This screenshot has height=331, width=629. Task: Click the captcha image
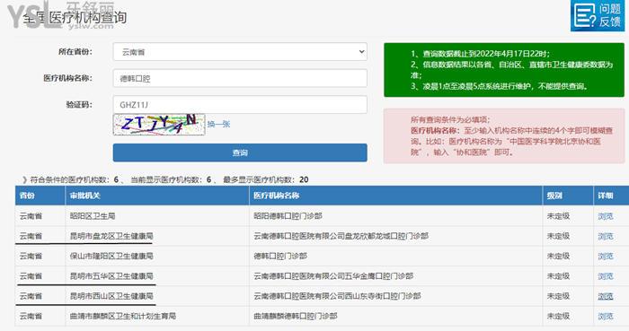[x=159, y=125]
